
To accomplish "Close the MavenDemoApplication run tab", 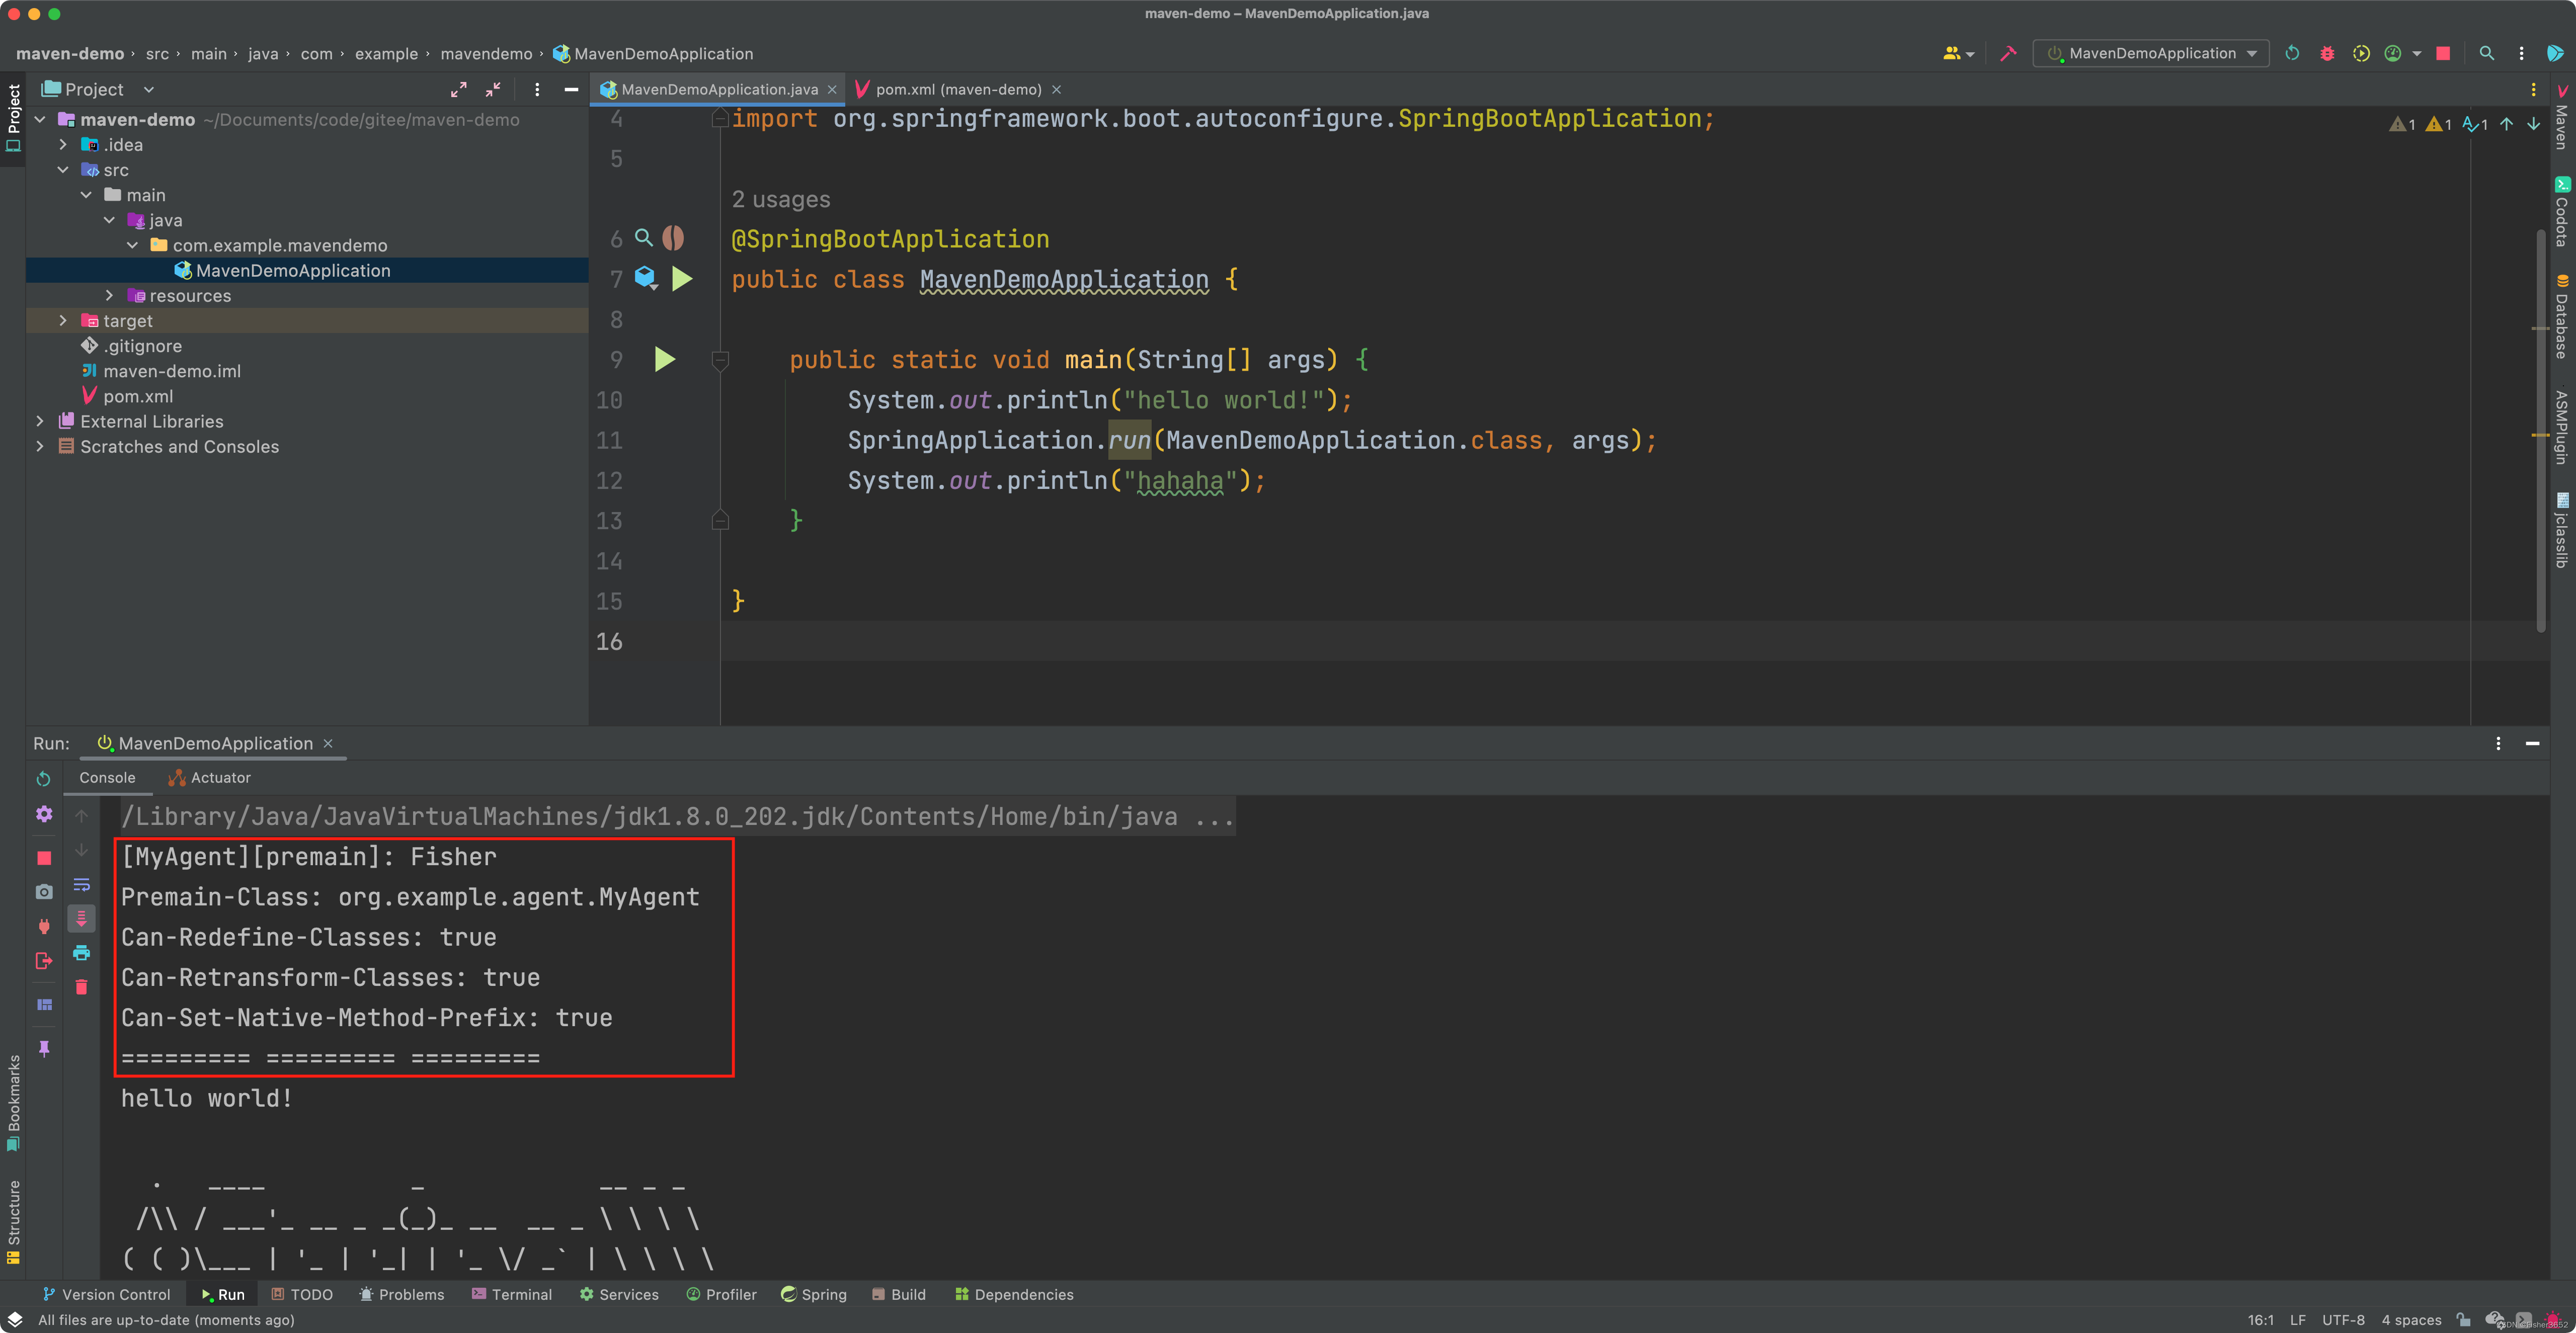I will pyautogui.click(x=328, y=743).
